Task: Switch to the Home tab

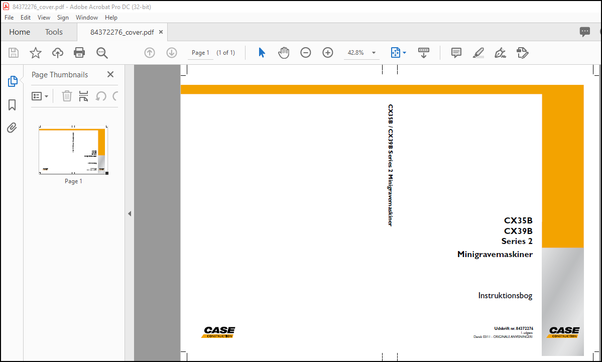Action: click(x=20, y=32)
